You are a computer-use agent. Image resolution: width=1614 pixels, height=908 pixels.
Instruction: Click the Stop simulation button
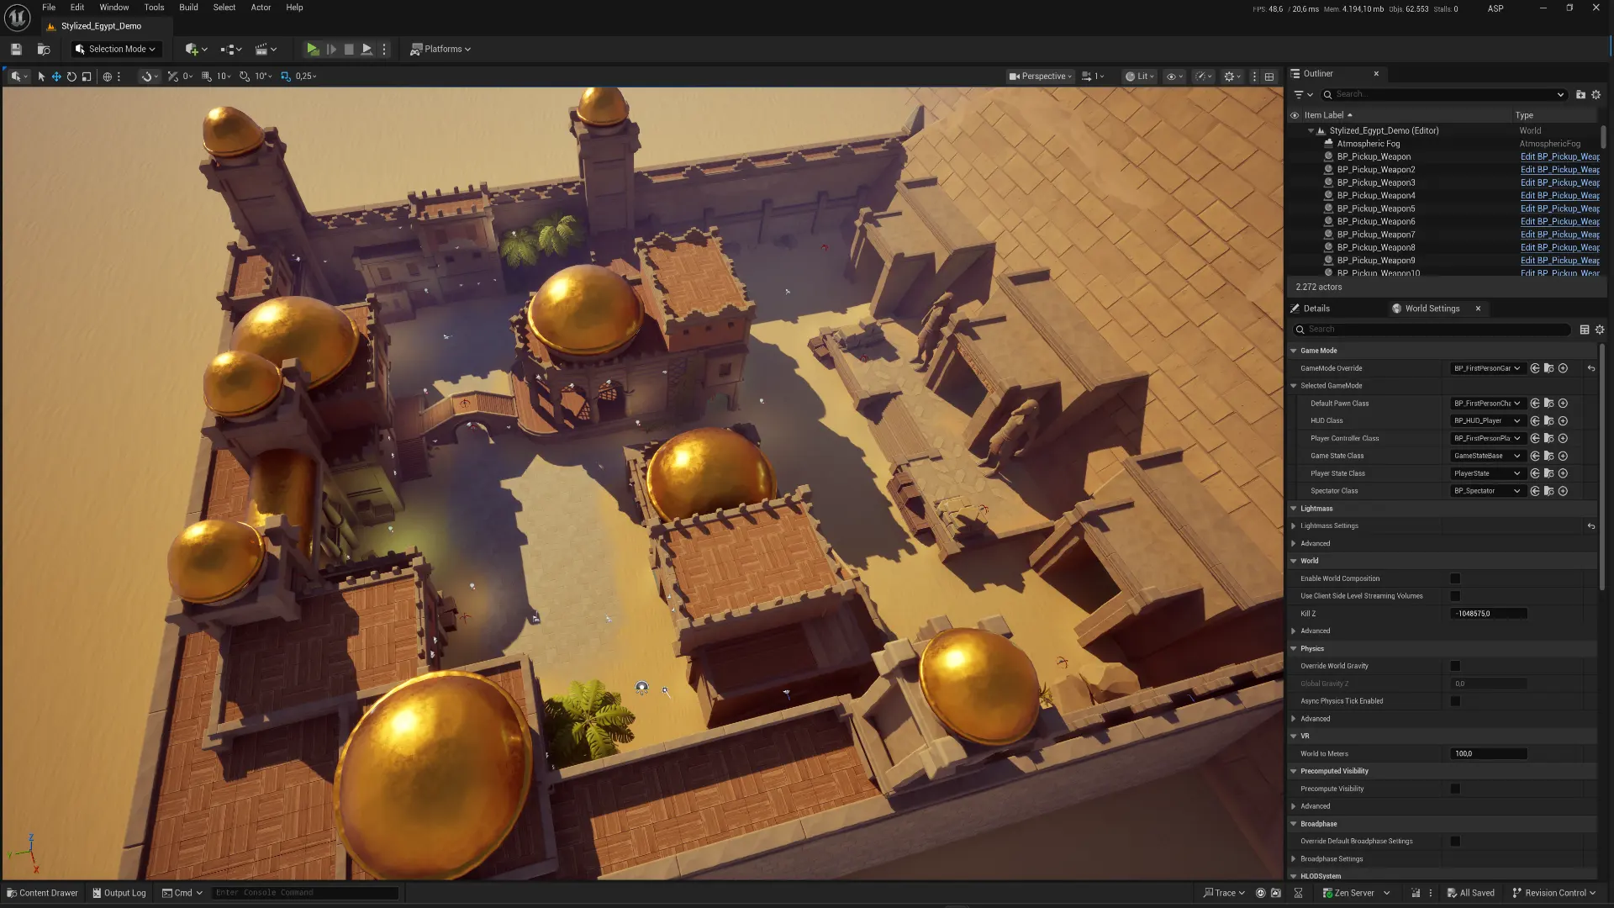coord(349,50)
